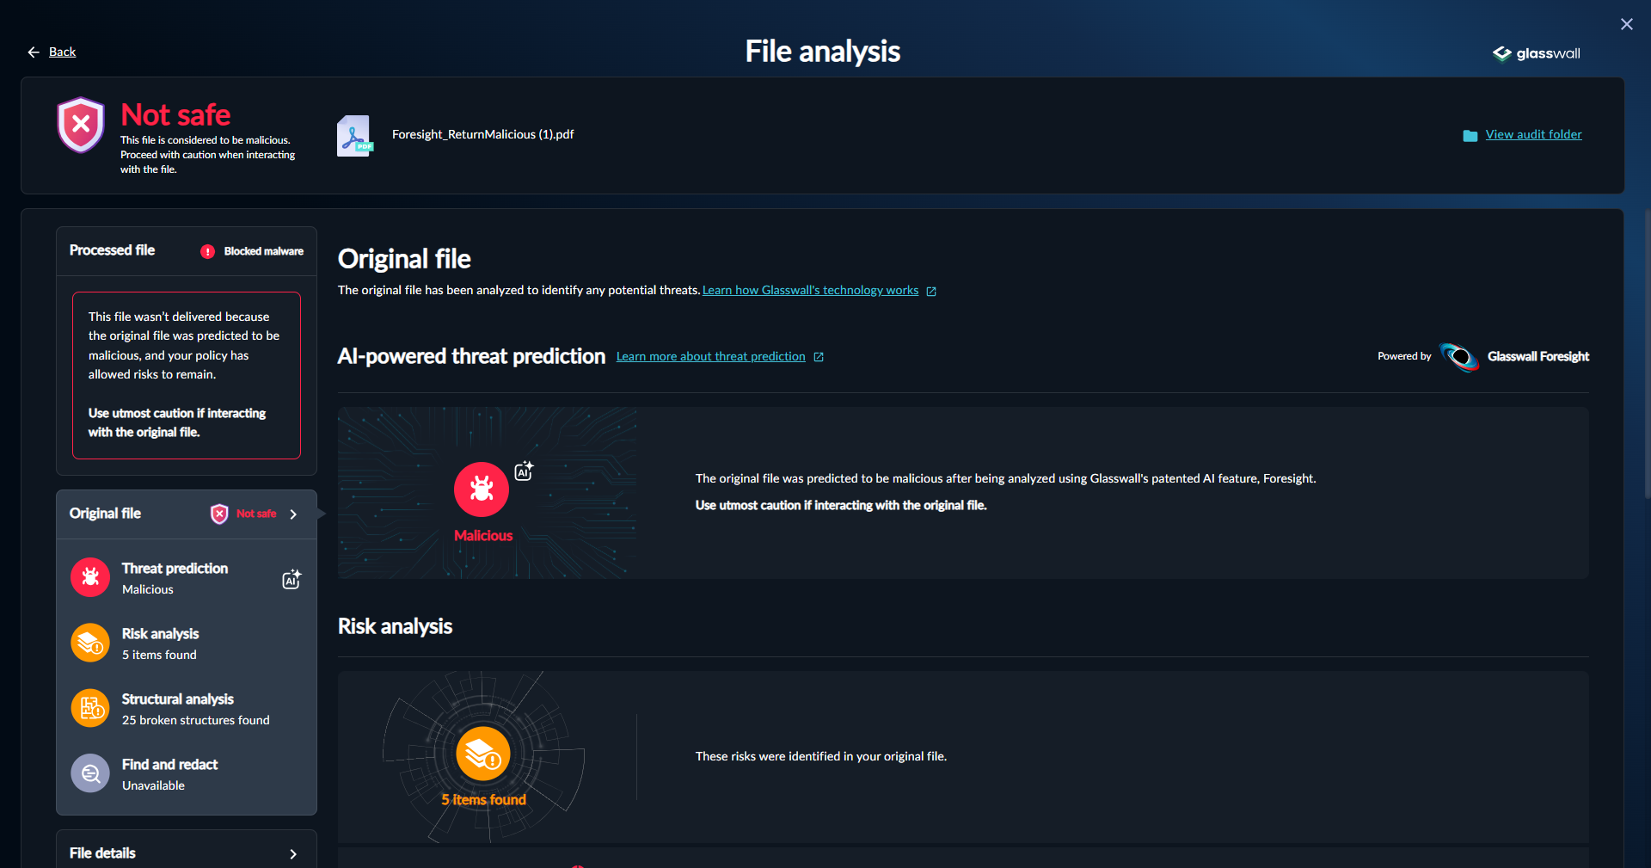Click Learn more about threat prediction
Screen dimensions: 1651x868
pyautogui.click(x=711, y=356)
